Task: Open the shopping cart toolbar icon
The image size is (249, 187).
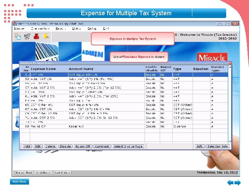Action: (x=27, y=36)
